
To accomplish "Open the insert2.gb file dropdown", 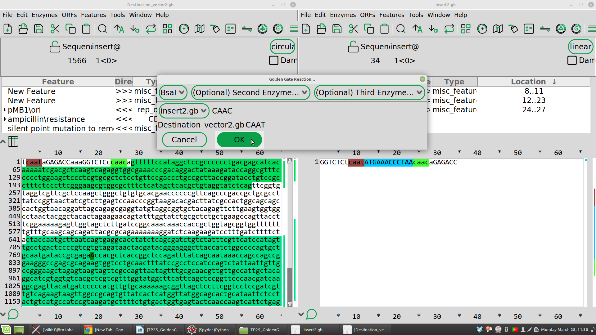I will (184, 111).
